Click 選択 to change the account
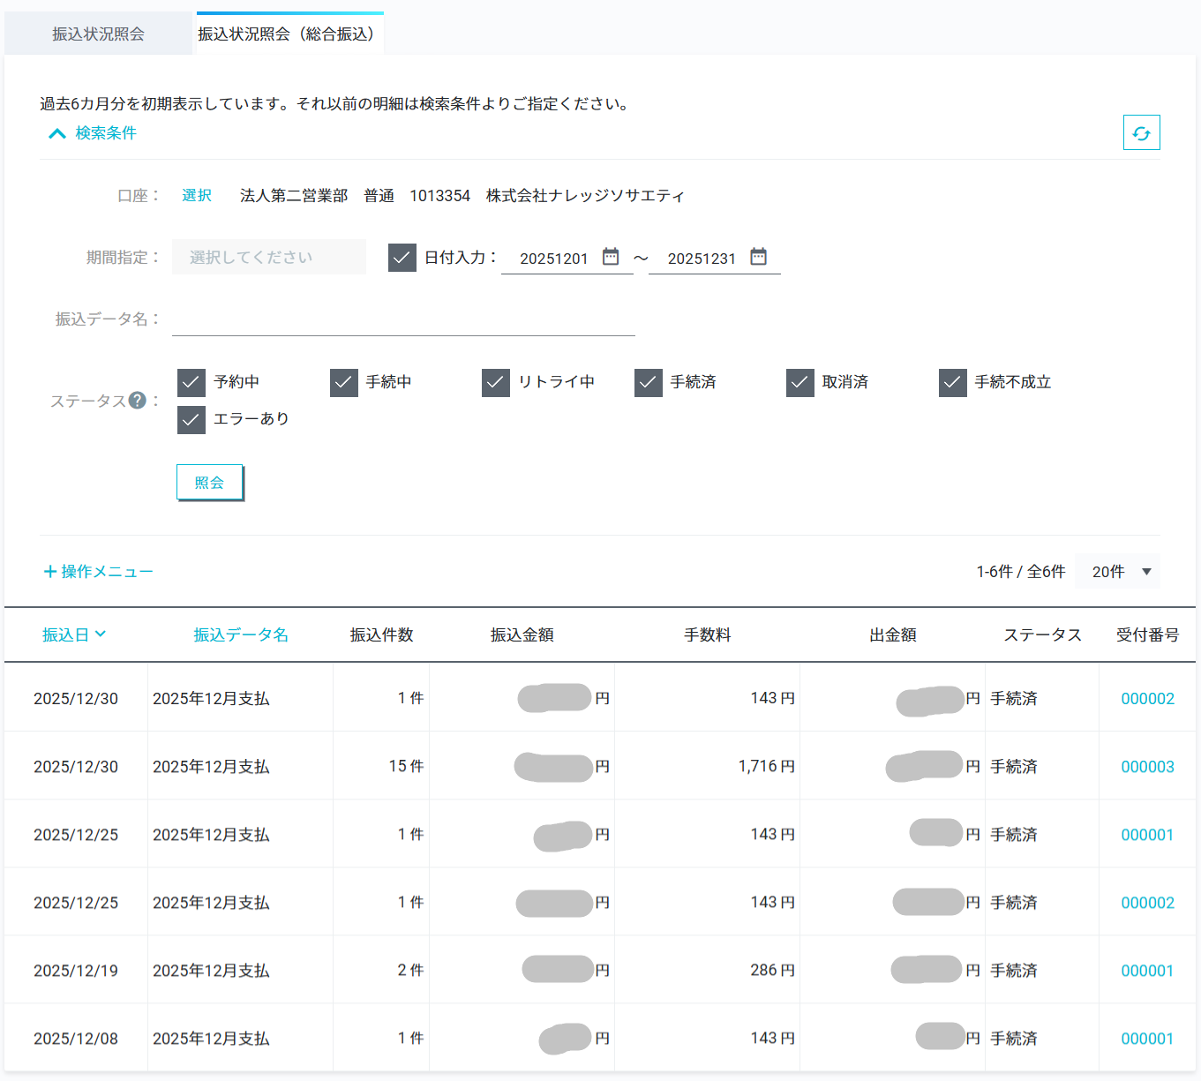 click(x=196, y=195)
